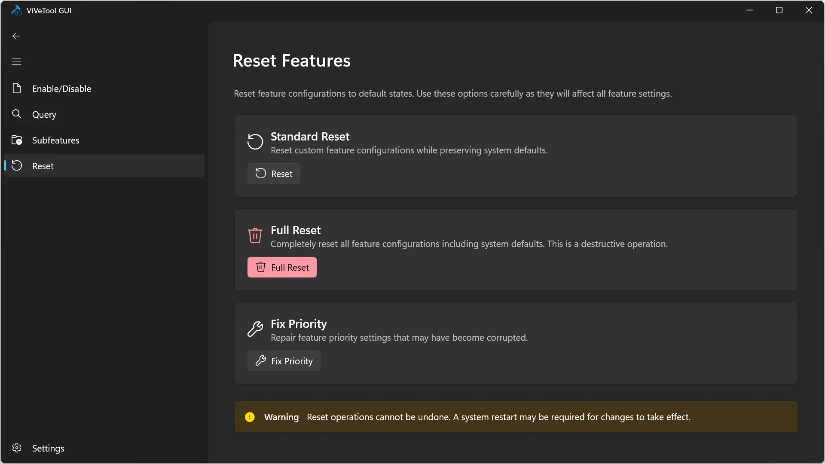Image resolution: width=825 pixels, height=464 pixels.
Task: Click the wrench icon beside Fix Priority heading
Action: pos(255,329)
